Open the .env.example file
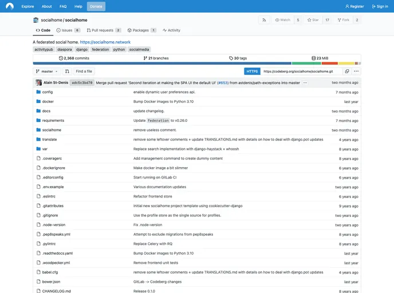394x293 pixels. [x=53, y=187]
